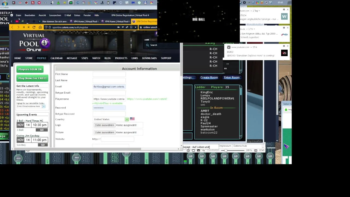Click GO for the Cowboy event

tap(43, 145)
